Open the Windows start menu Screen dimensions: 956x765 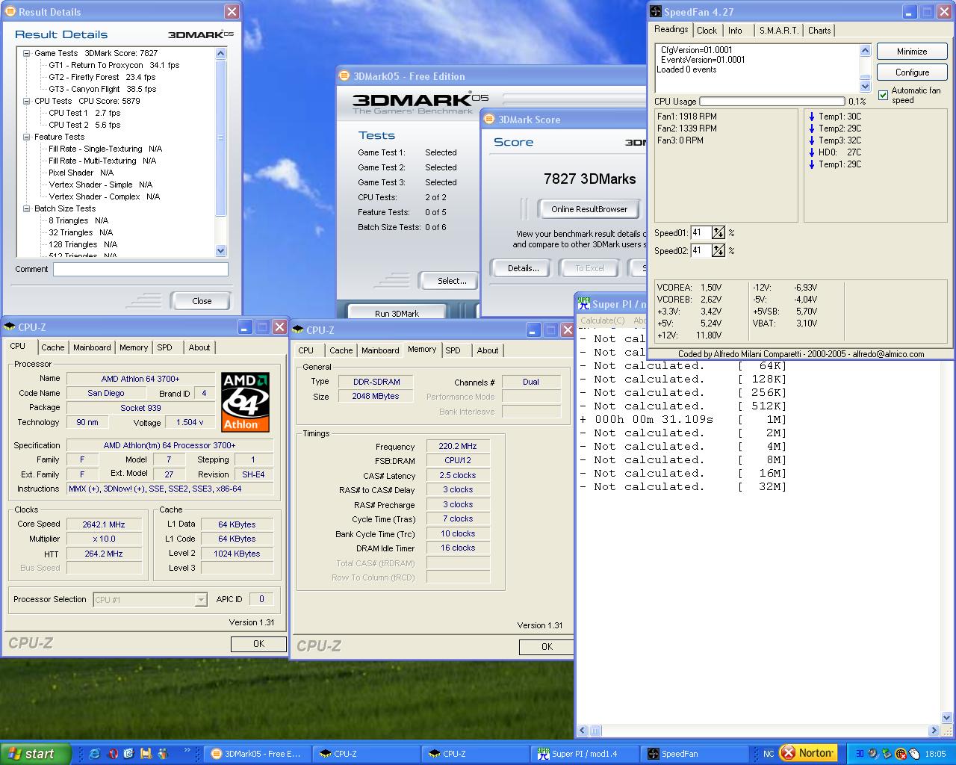(x=35, y=754)
